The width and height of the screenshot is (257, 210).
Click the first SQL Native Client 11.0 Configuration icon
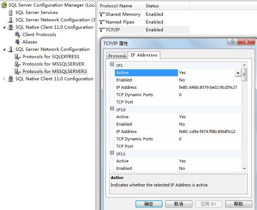tap(11, 27)
